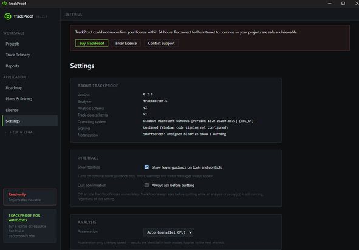This screenshot has height=250, width=359.
Task: Click the SmartScreen notarization text
Action: (185, 134)
